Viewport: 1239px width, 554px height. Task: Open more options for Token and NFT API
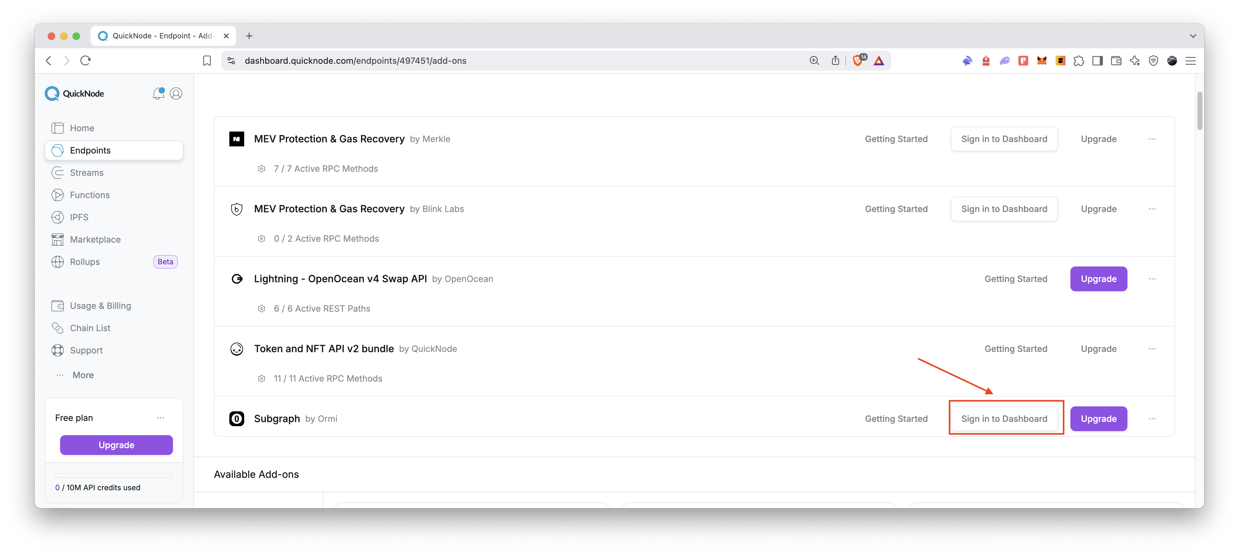coord(1152,349)
